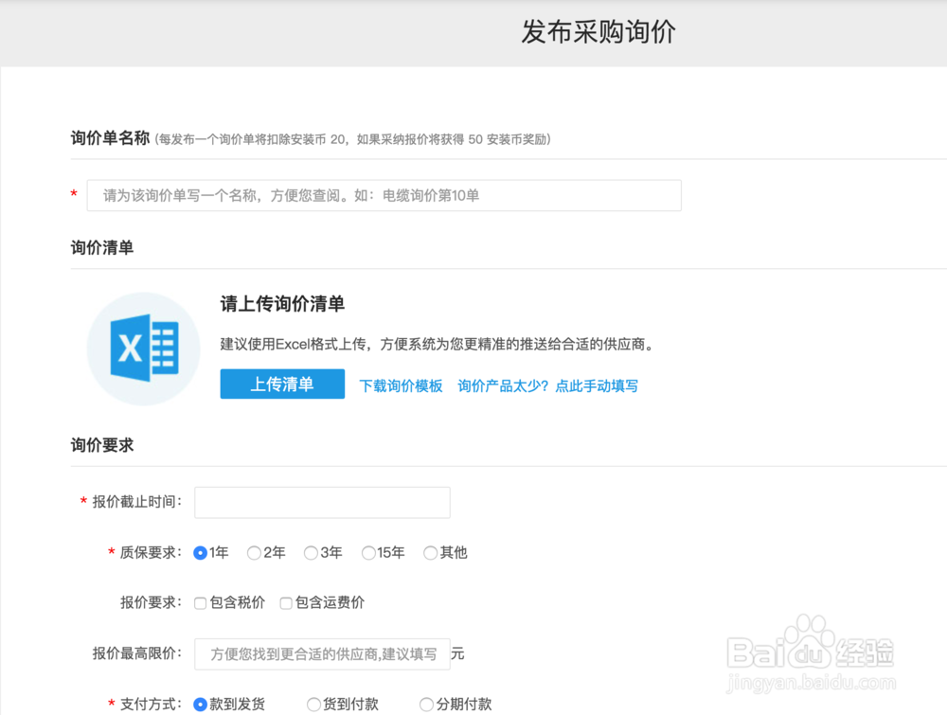947x715 pixels.
Task: Click the 询价清单 section heading
Action: click(102, 247)
